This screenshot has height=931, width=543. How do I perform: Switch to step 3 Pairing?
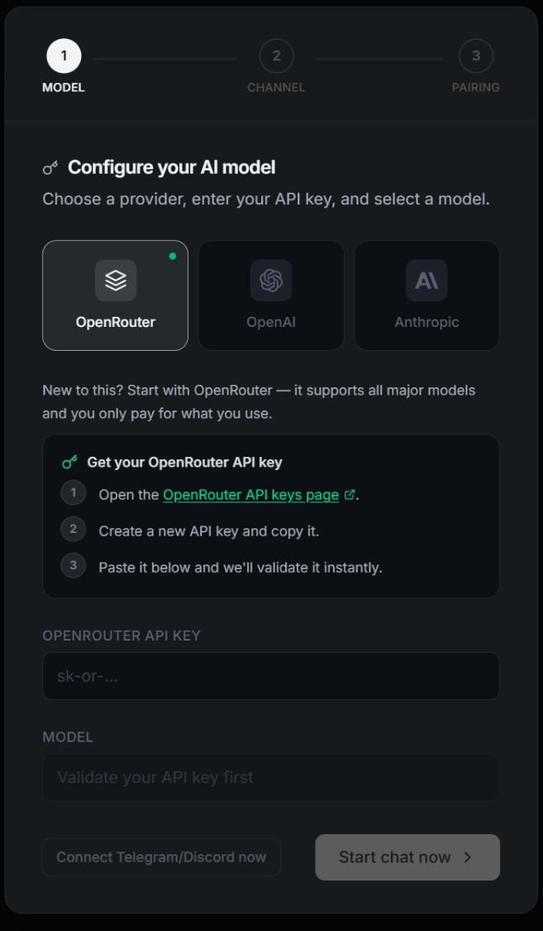[476, 56]
